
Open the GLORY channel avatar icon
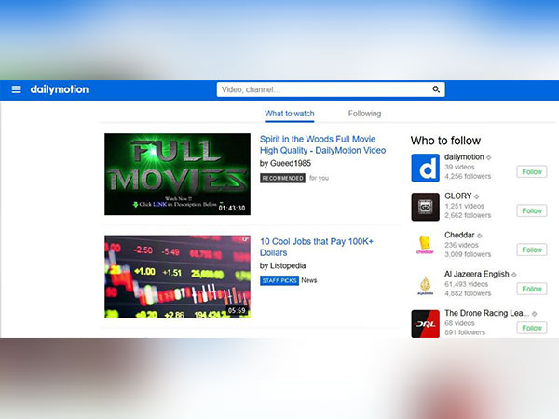425,207
